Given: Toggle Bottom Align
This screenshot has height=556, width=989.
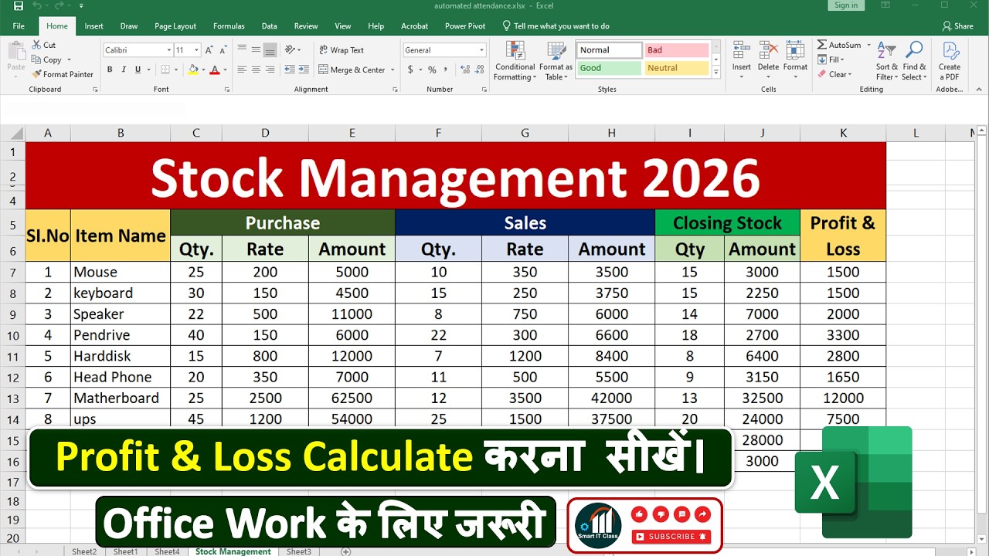Looking at the screenshot, I should [x=270, y=50].
